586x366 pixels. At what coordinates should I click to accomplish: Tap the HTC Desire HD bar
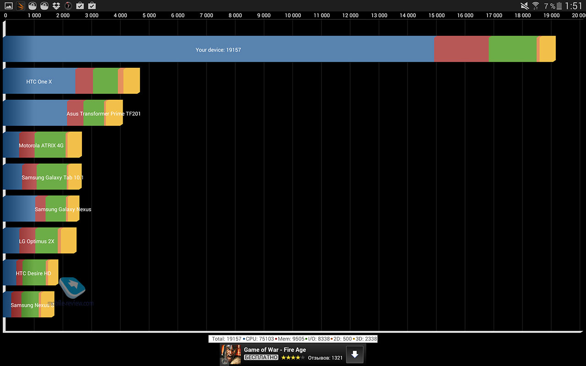point(31,273)
